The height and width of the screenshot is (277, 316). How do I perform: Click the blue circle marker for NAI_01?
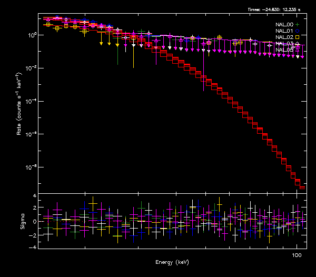coord(298,31)
